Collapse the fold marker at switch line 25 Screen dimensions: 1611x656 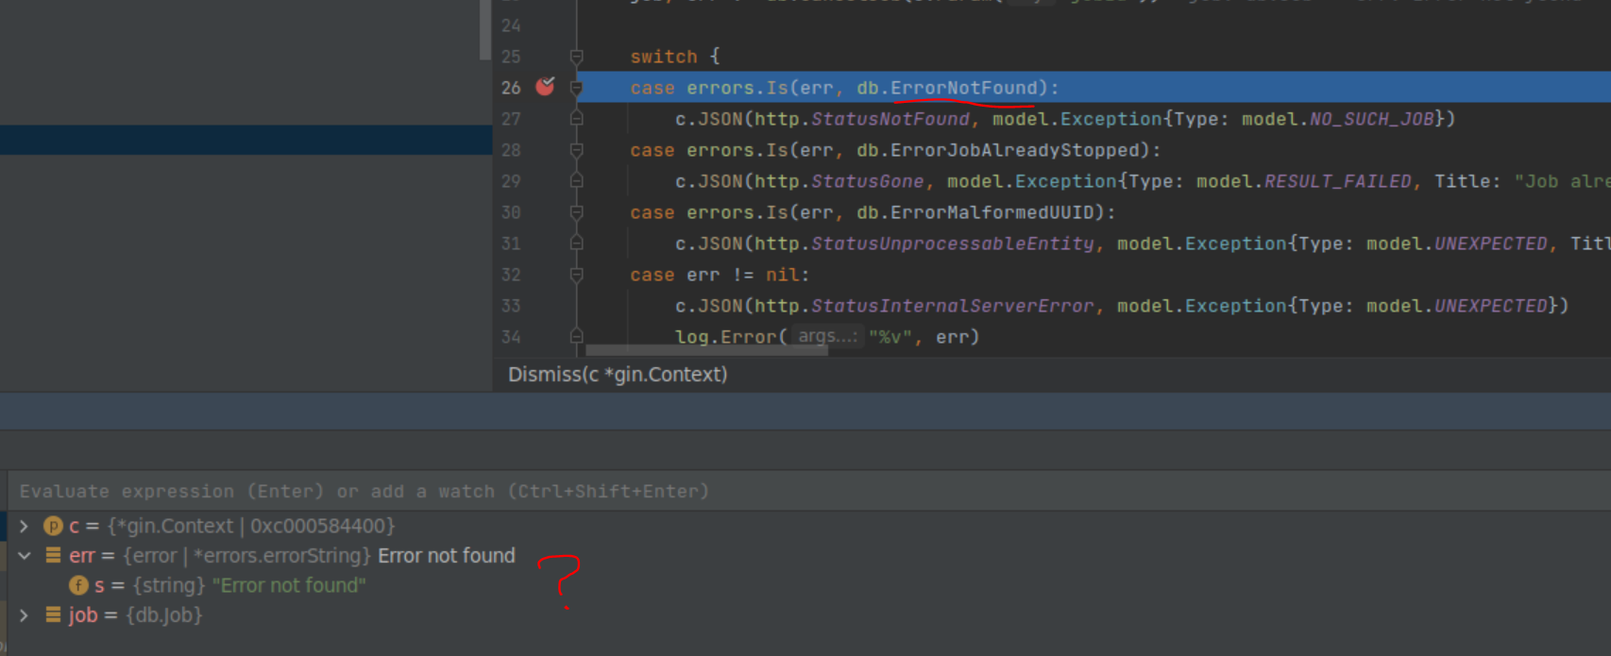point(576,57)
